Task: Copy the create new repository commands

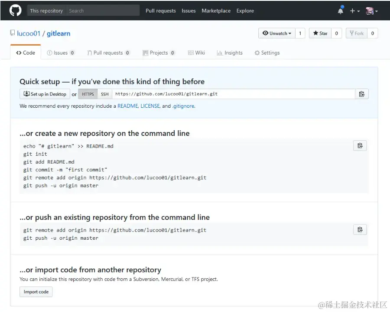Action: tap(360, 145)
